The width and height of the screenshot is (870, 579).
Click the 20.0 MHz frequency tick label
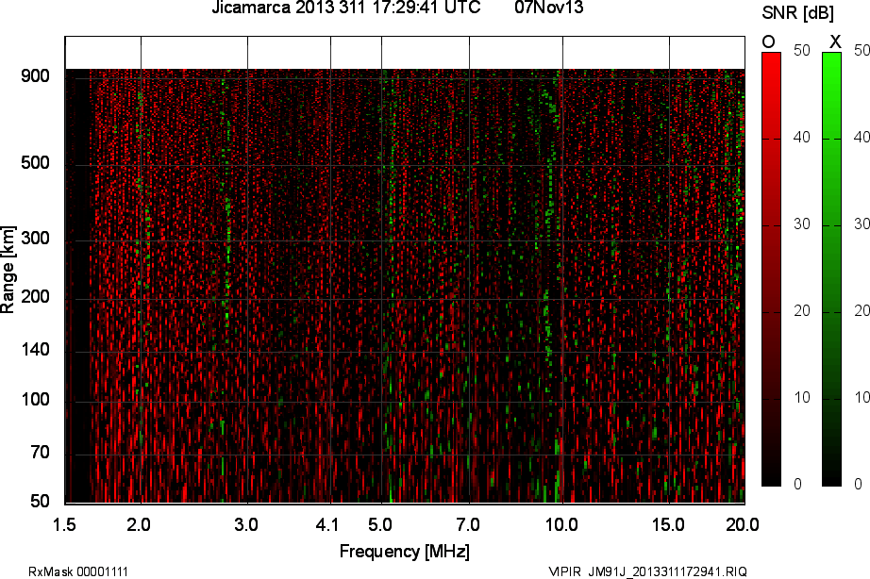tap(743, 523)
